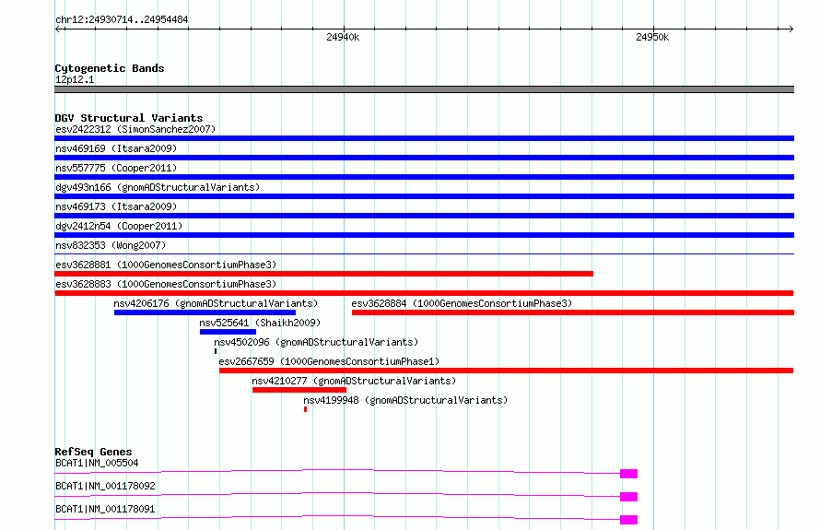
Task: Open the DGV Structural Variants track title
Action: [129, 118]
